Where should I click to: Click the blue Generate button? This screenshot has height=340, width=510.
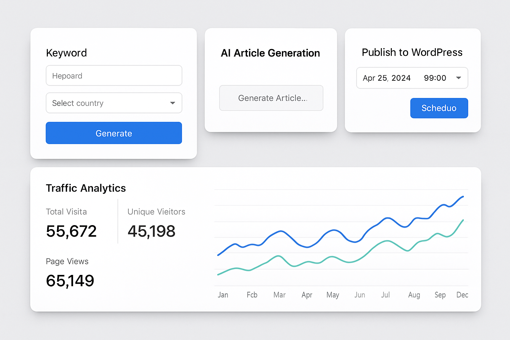pos(114,133)
